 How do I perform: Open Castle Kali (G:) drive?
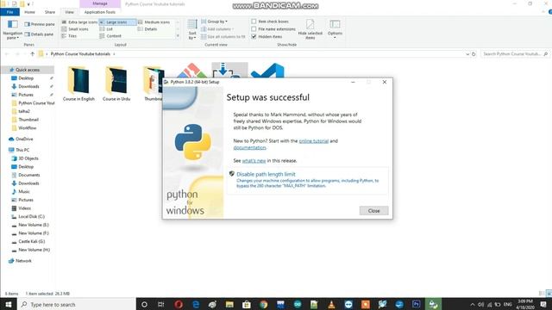31,241
